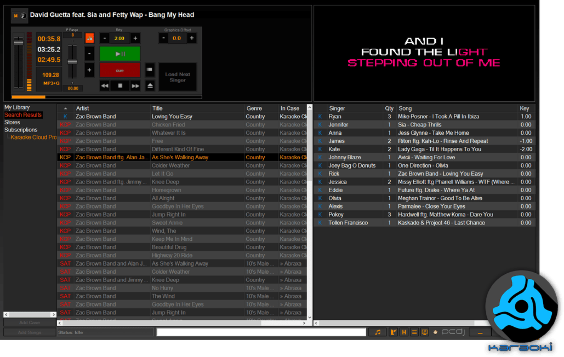Click the search input field at bottom
Image resolution: width=564 pixels, height=357 pixels.
click(261, 332)
